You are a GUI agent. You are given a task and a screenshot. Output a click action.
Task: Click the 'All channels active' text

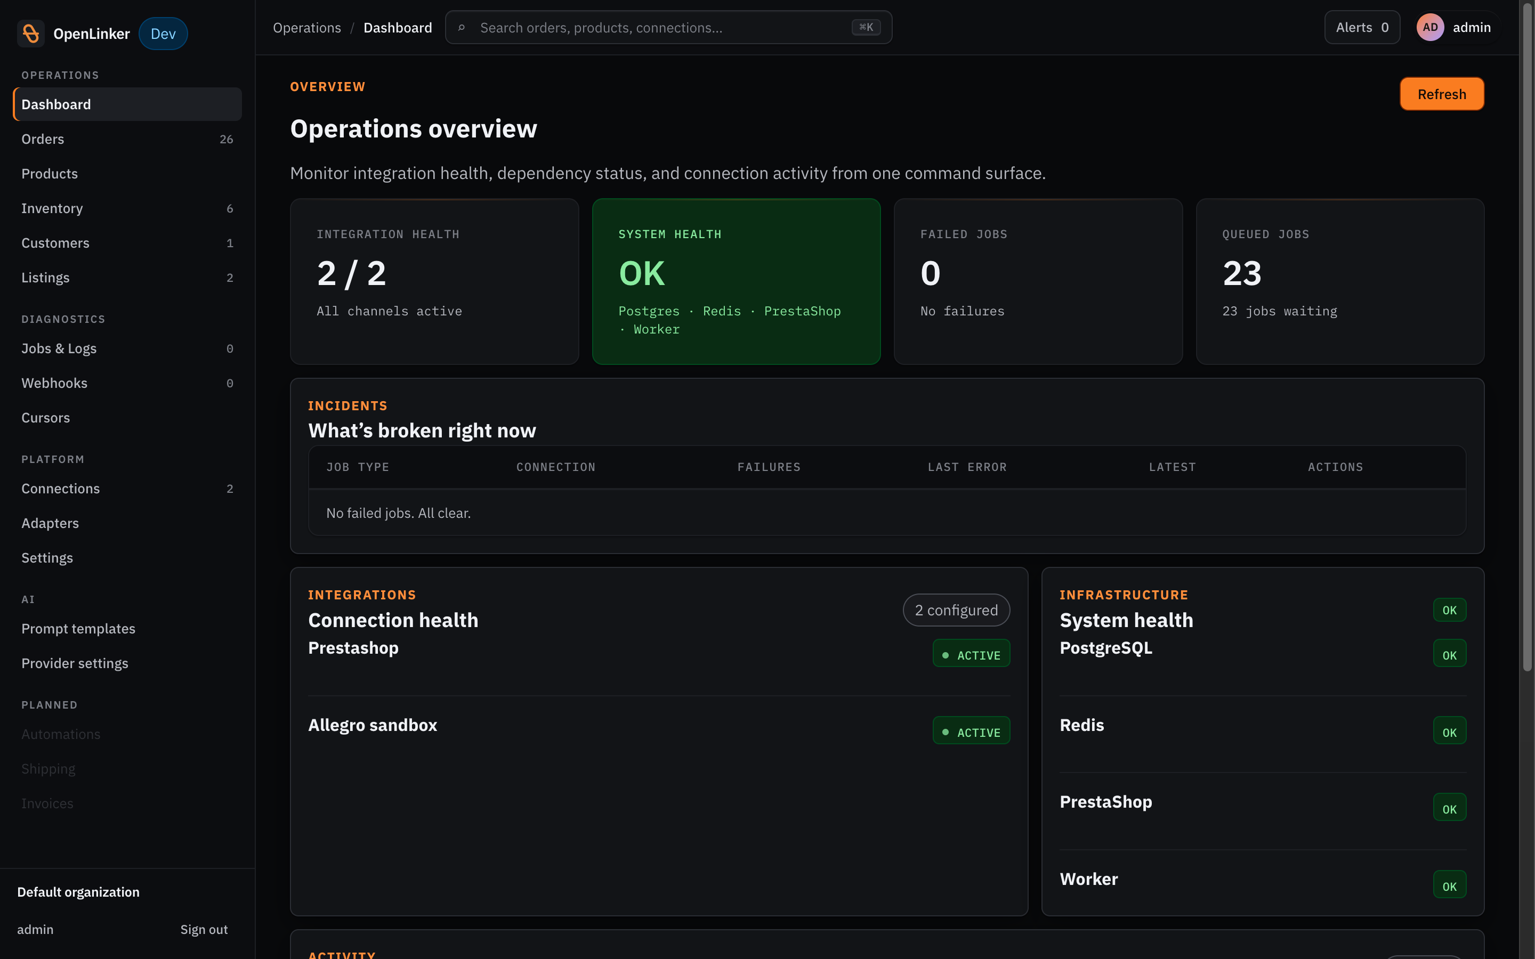[390, 312]
